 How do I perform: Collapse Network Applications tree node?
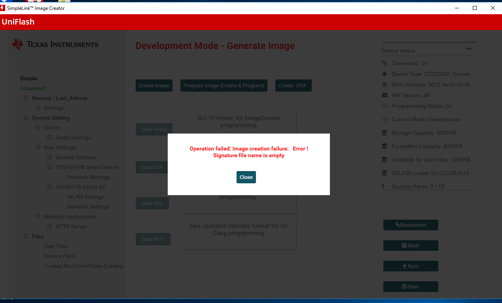pyautogui.click(x=38, y=216)
